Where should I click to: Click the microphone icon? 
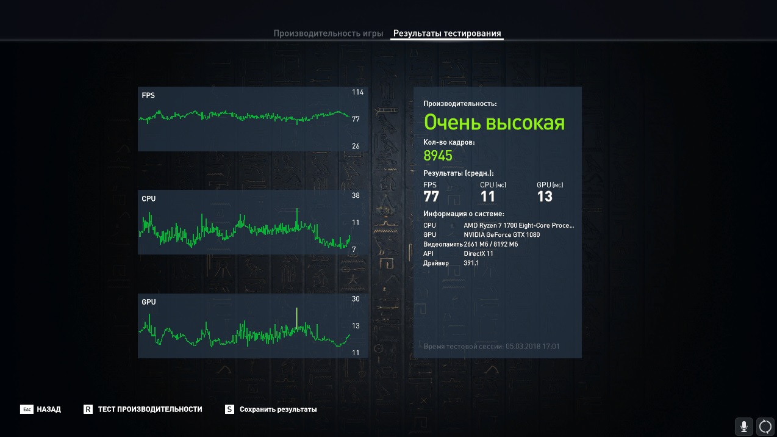(x=743, y=426)
